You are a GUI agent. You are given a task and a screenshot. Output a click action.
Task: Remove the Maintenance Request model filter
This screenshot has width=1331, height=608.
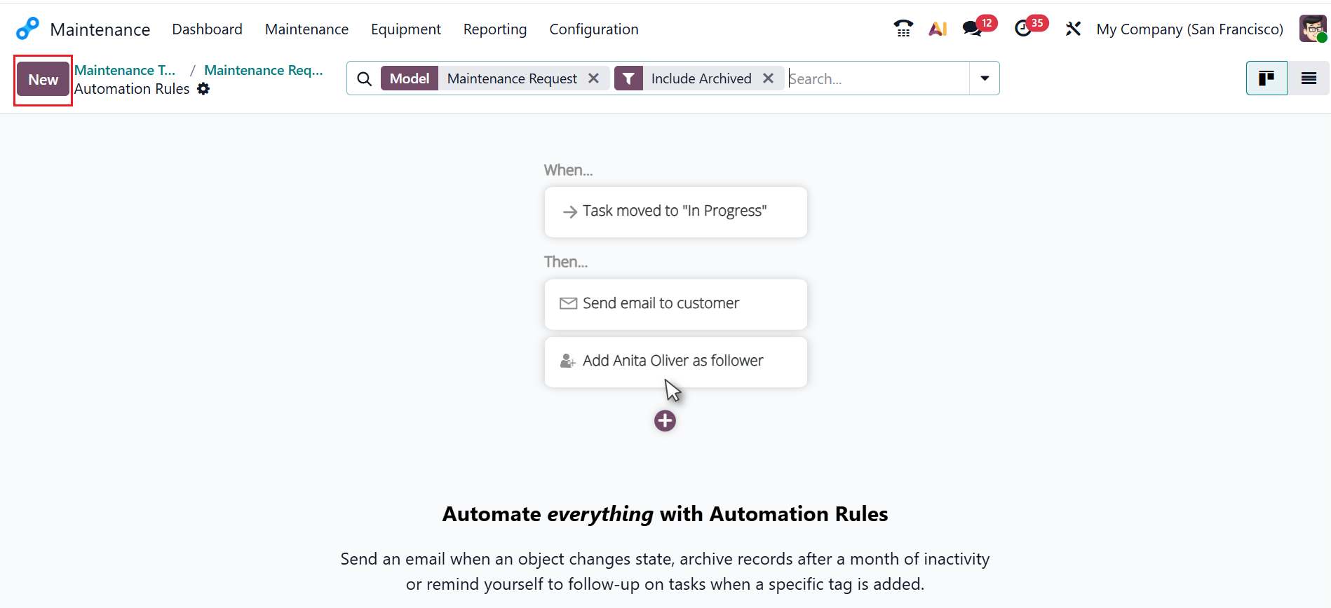pos(593,78)
